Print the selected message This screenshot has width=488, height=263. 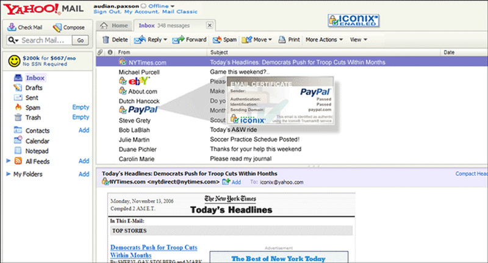pyautogui.click(x=289, y=40)
